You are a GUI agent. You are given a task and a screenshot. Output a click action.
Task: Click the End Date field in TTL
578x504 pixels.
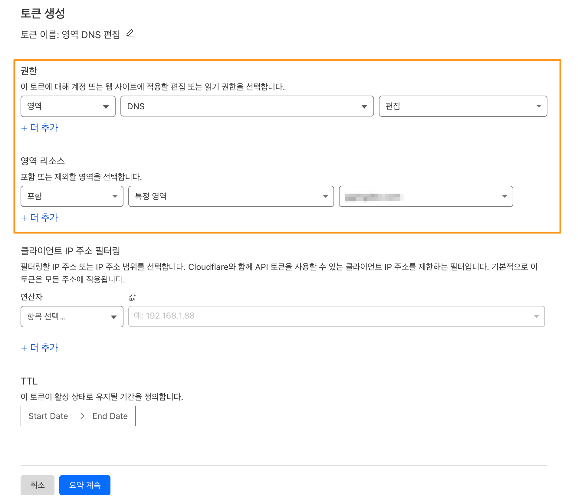110,416
